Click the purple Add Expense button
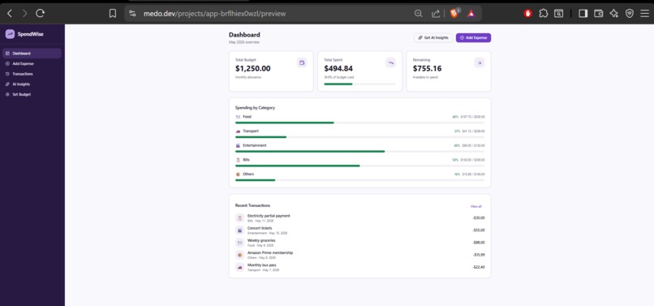 click(x=473, y=37)
